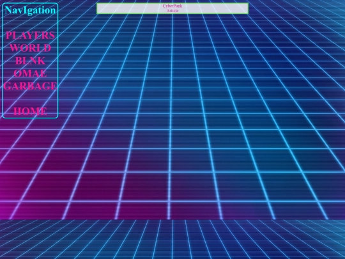The image size is (345, 259).
Task: Return via the HOME link
Action: coord(30,111)
